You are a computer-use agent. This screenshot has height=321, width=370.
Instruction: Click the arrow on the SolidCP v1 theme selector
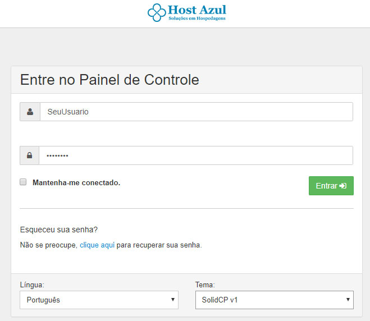click(x=348, y=300)
